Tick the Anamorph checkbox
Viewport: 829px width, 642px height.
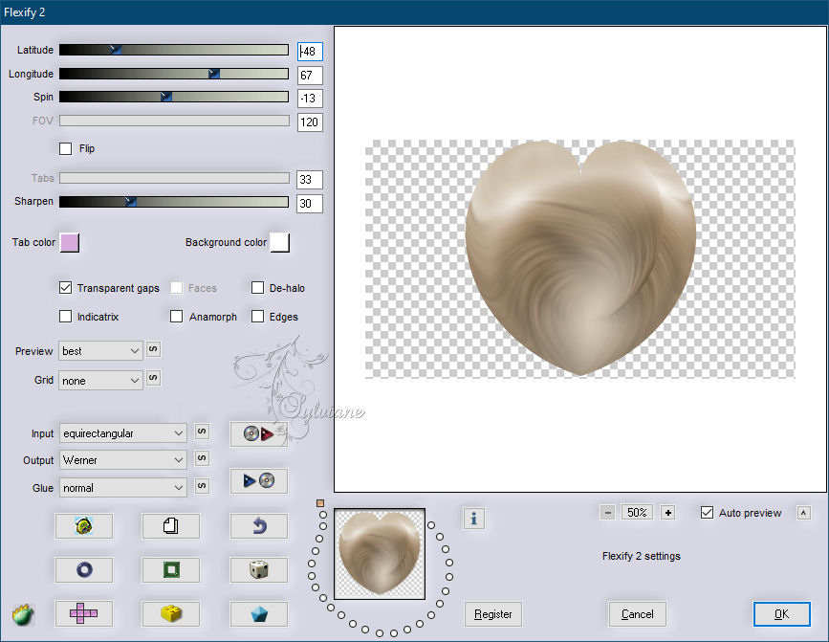pyautogui.click(x=177, y=317)
